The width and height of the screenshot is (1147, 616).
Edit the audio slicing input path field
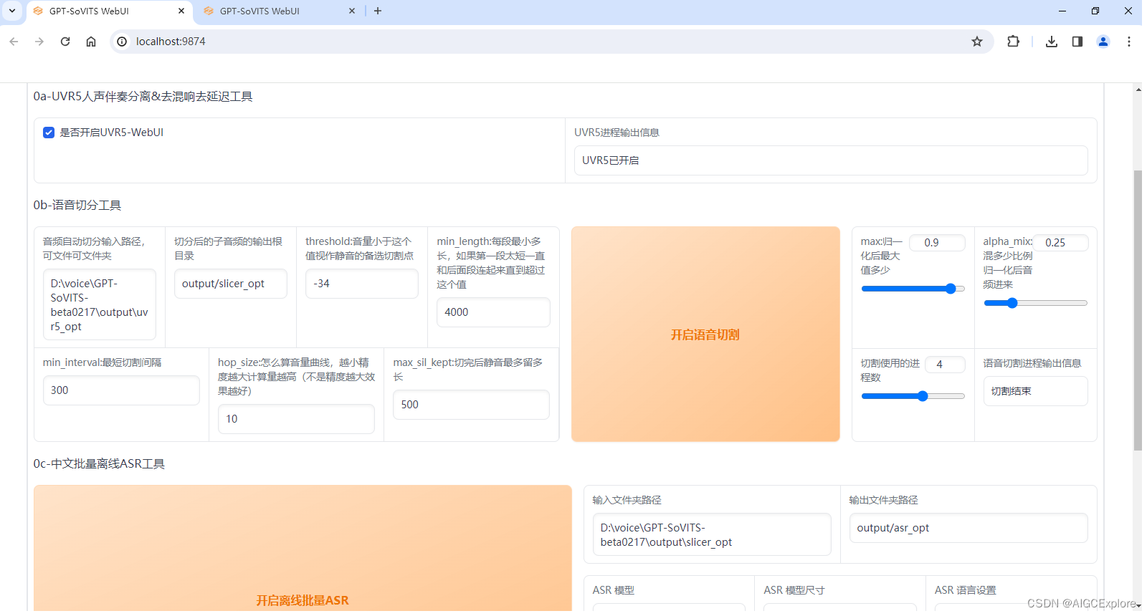[x=100, y=304]
